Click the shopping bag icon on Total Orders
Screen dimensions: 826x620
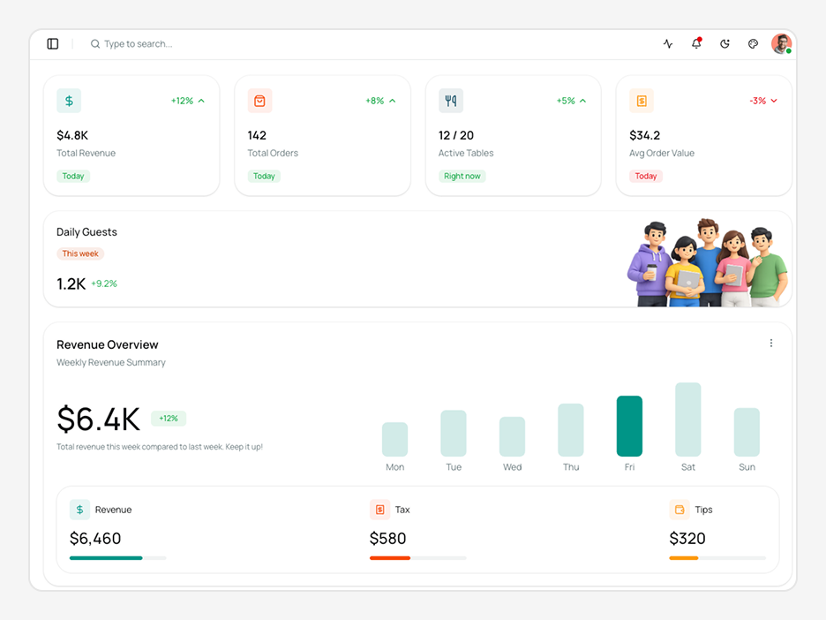click(x=259, y=101)
